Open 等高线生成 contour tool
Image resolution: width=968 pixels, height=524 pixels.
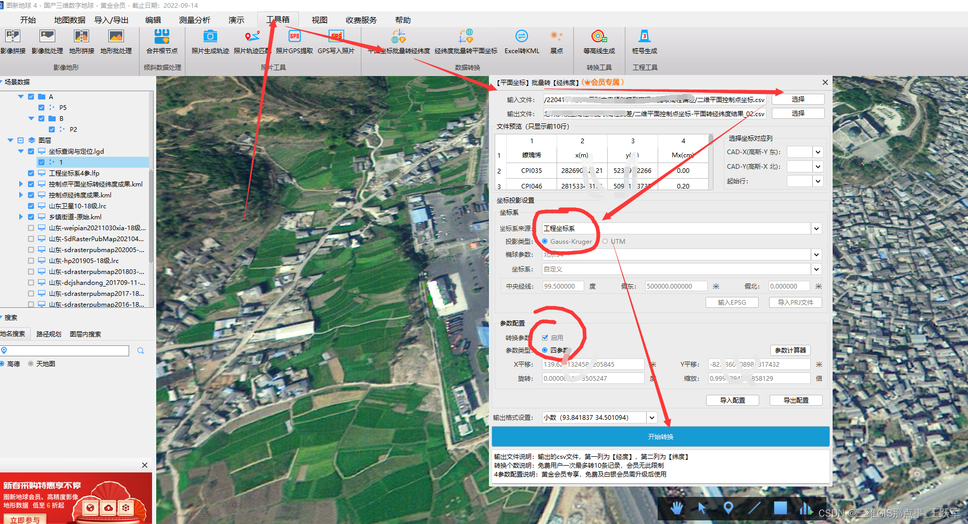pos(599,41)
